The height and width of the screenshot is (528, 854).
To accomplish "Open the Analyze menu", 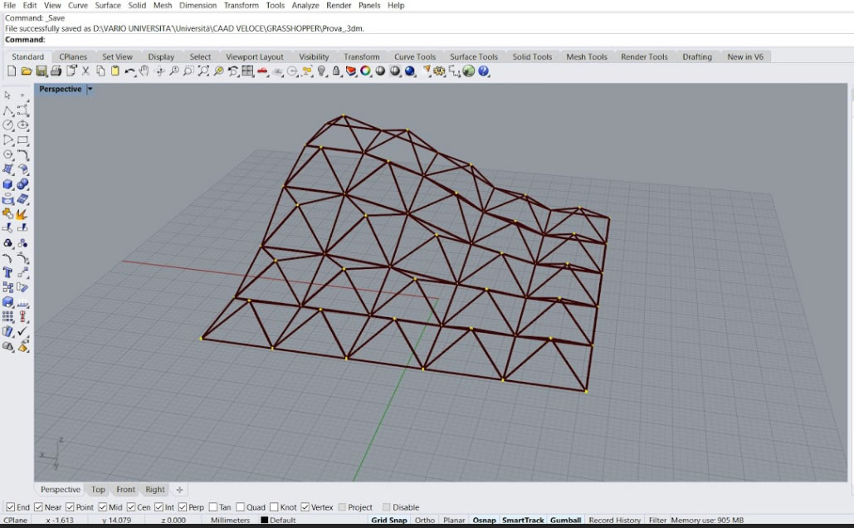I will point(305,5).
